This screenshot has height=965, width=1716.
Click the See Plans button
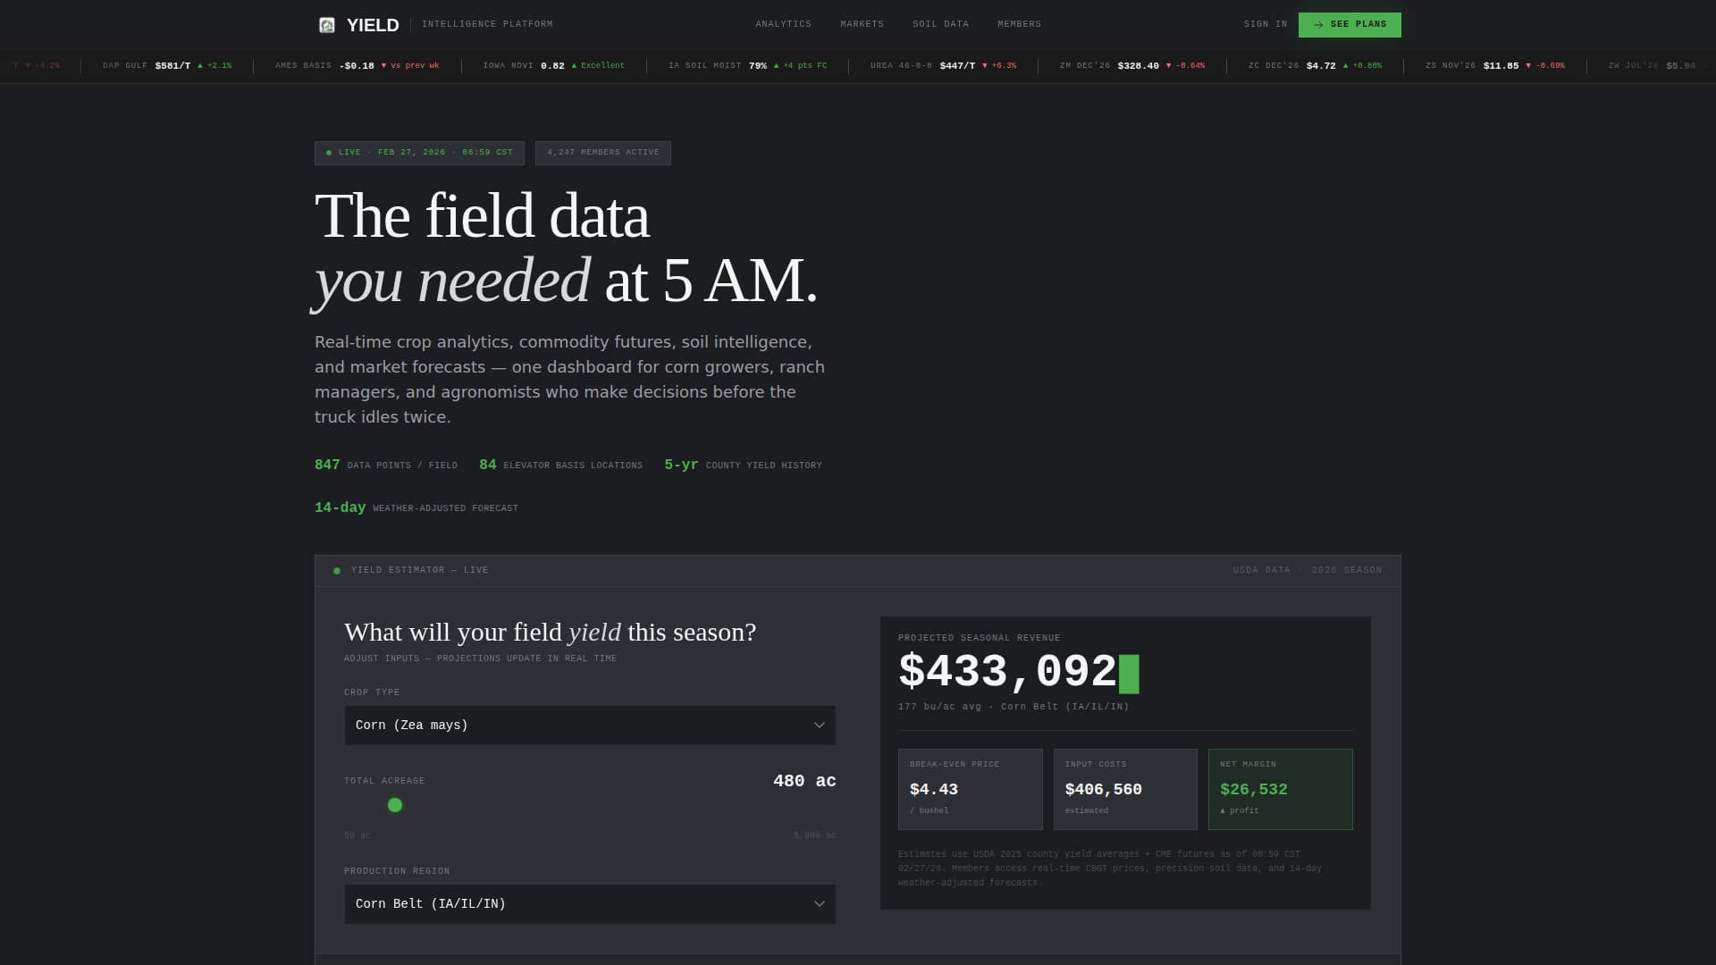coord(1350,25)
